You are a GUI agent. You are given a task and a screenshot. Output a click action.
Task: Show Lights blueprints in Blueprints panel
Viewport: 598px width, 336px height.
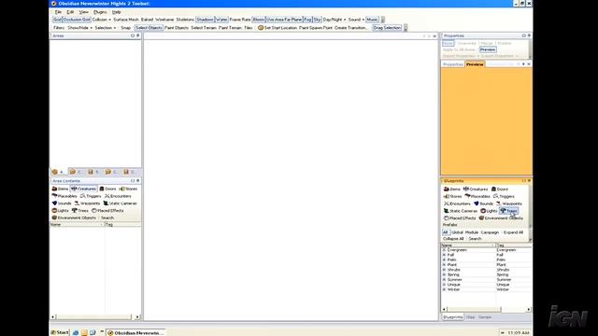(x=489, y=211)
